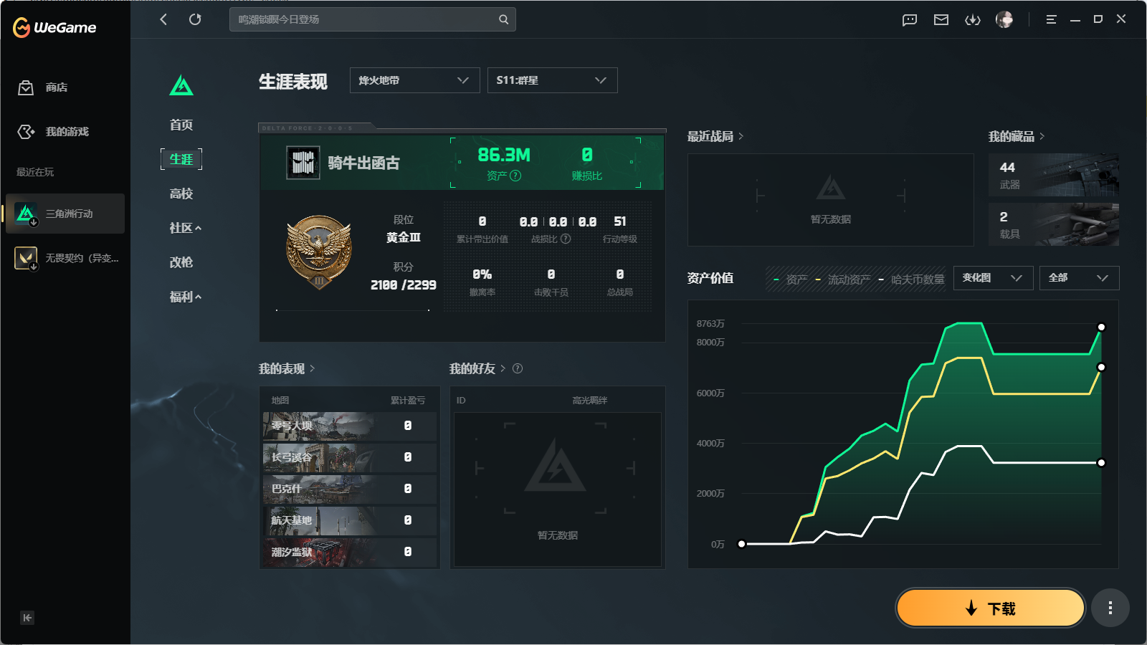The image size is (1147, 645).
Task: Open the 44 武器 collection card
Action: pos(1054,175)
